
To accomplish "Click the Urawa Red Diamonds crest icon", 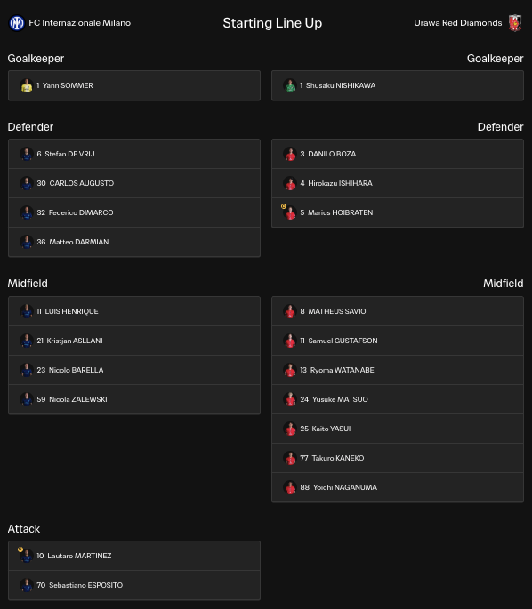I will click(x=515, y=23).
